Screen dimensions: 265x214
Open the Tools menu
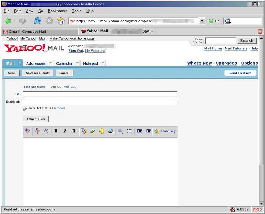coord(76,11)
